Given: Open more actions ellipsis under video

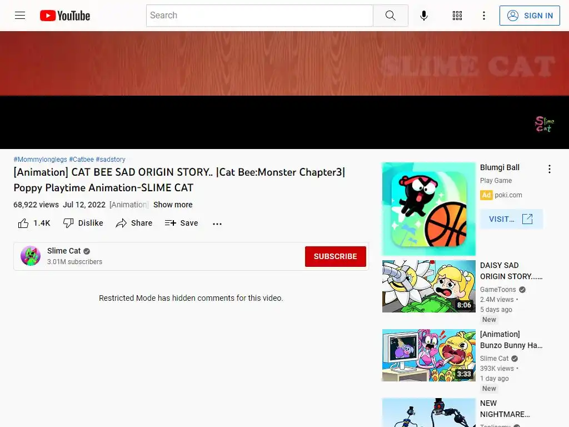Looking at the screenshot, I should 217,224.
